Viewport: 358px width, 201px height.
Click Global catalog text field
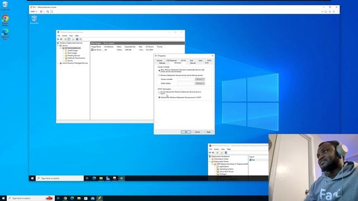pos(186,83)
